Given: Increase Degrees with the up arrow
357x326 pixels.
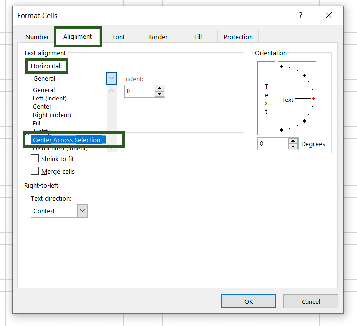Looking at the screenshot, I should point(293,141).
